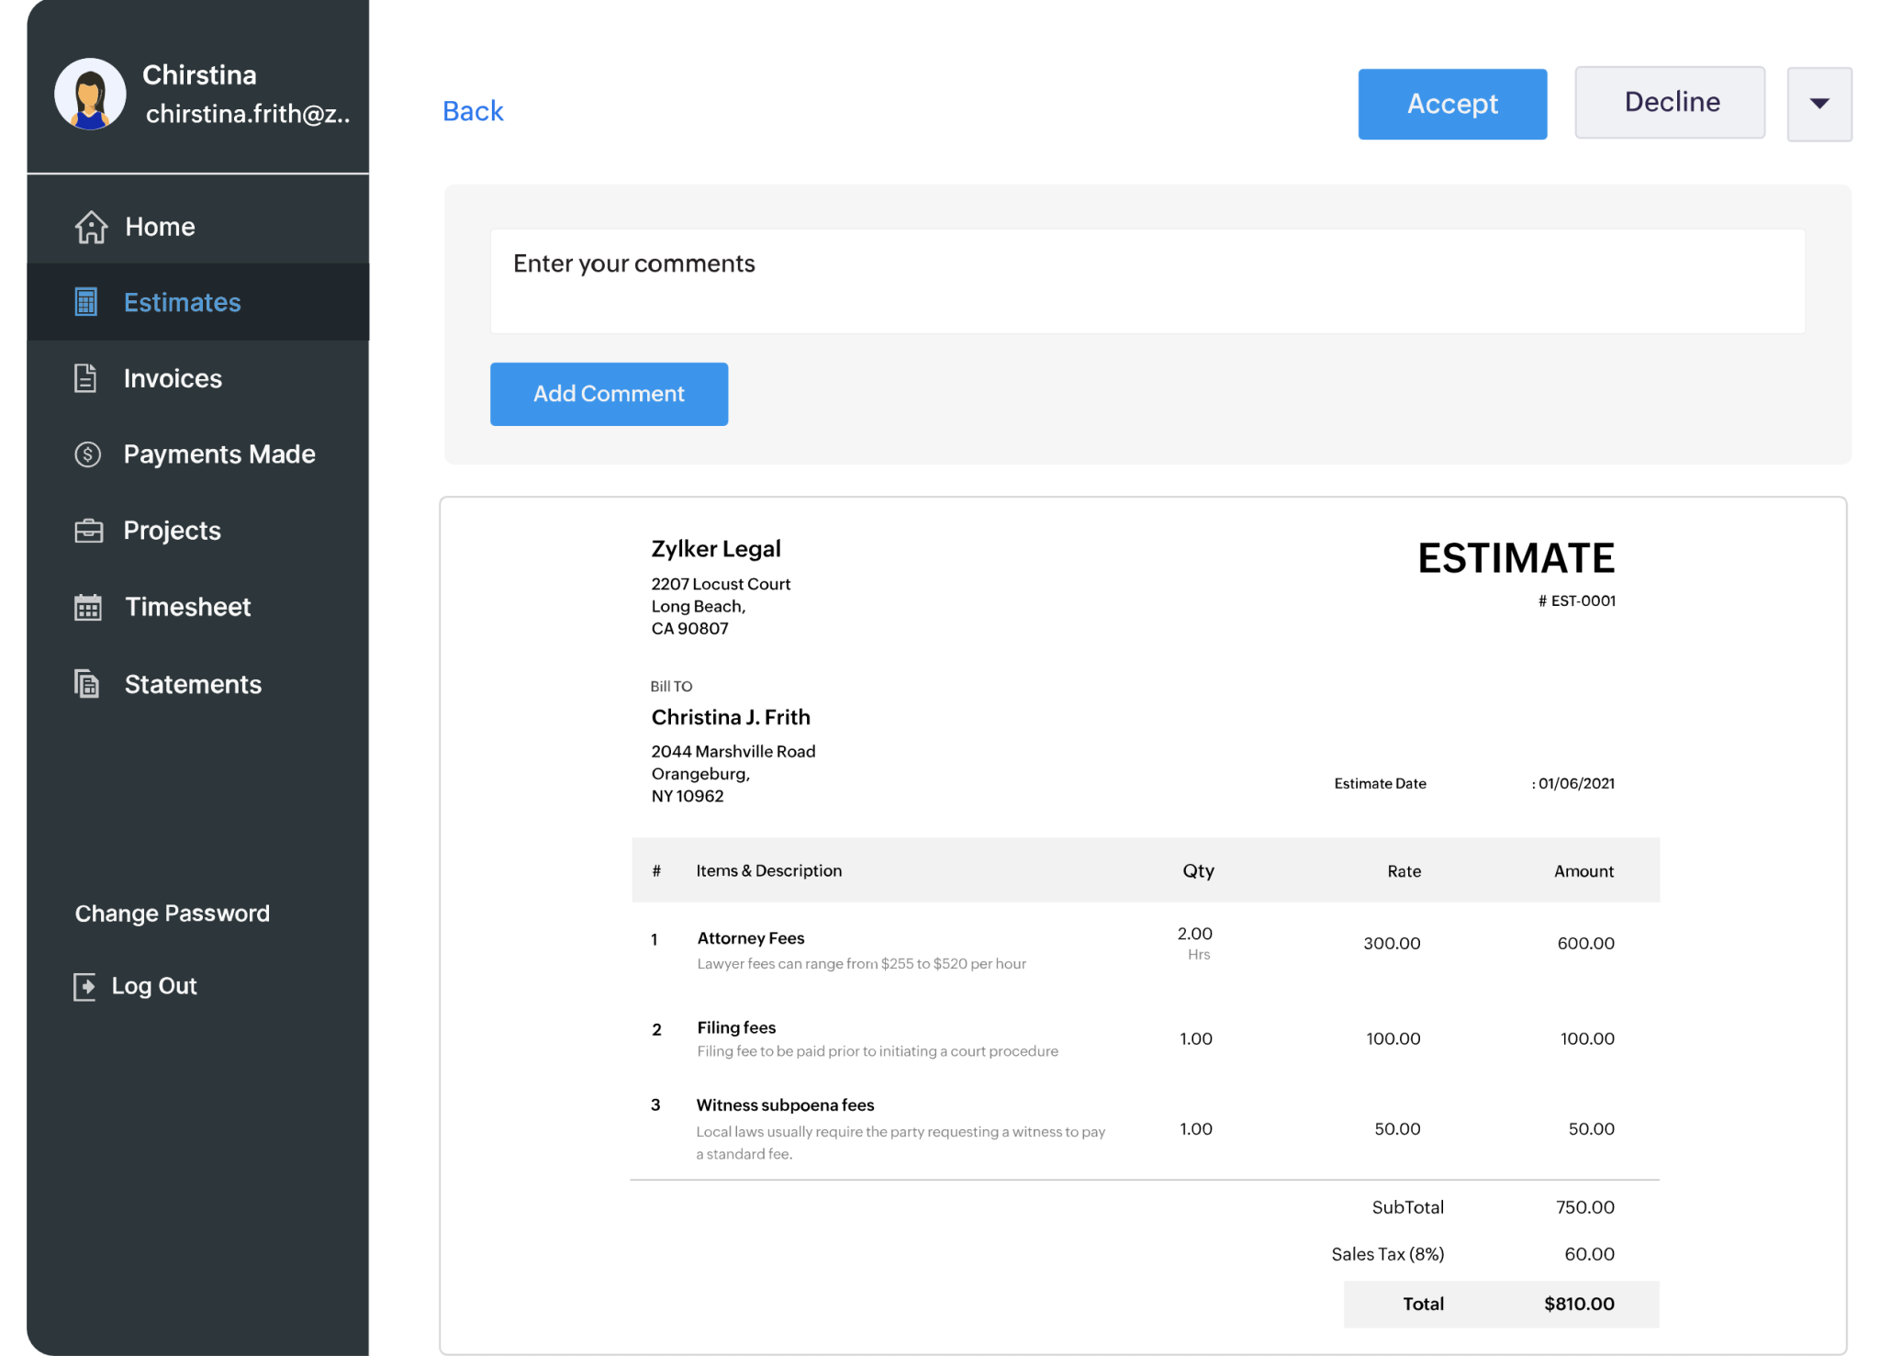Image resolution: width=1880 pixels, height=1356 pixels.
Task: Decline the estimate
Action: click(x=1671, y=102)
